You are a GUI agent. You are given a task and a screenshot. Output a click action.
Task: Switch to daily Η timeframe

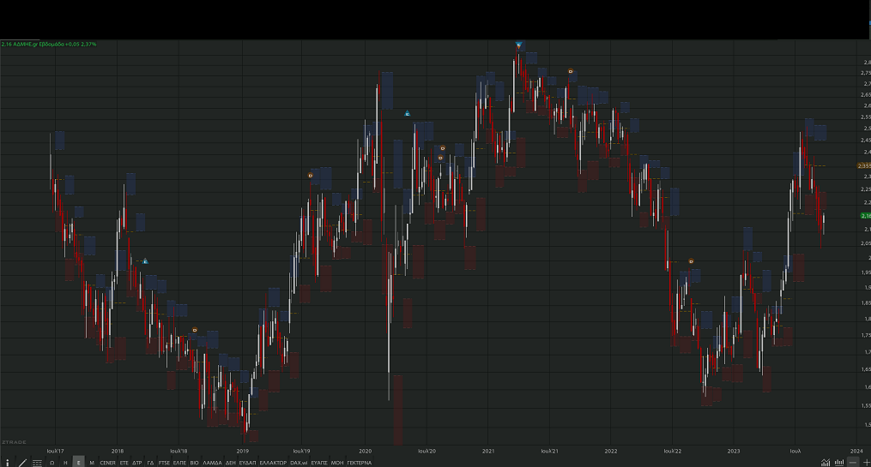(65, 462)
